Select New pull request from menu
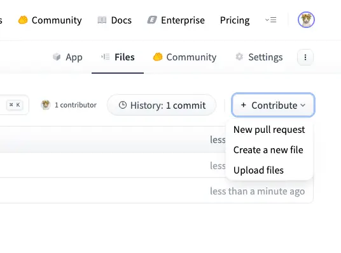 [269, 130]
